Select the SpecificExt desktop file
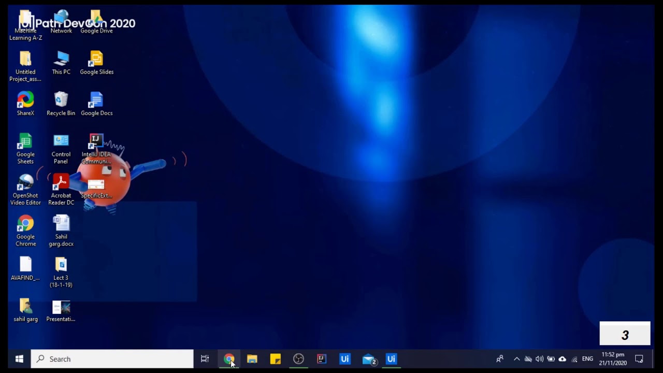 click(96, 188)
